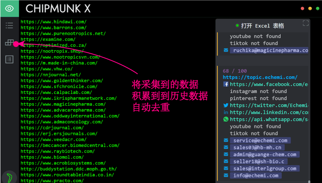Open the list view sidebar icon
Screen dimensions: 322x183
tap(9, 25)
